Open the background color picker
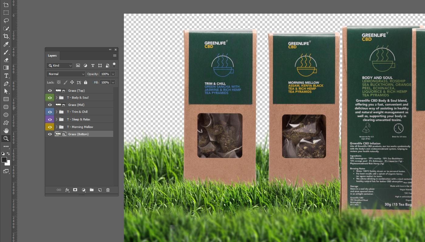 click(8, 164)
